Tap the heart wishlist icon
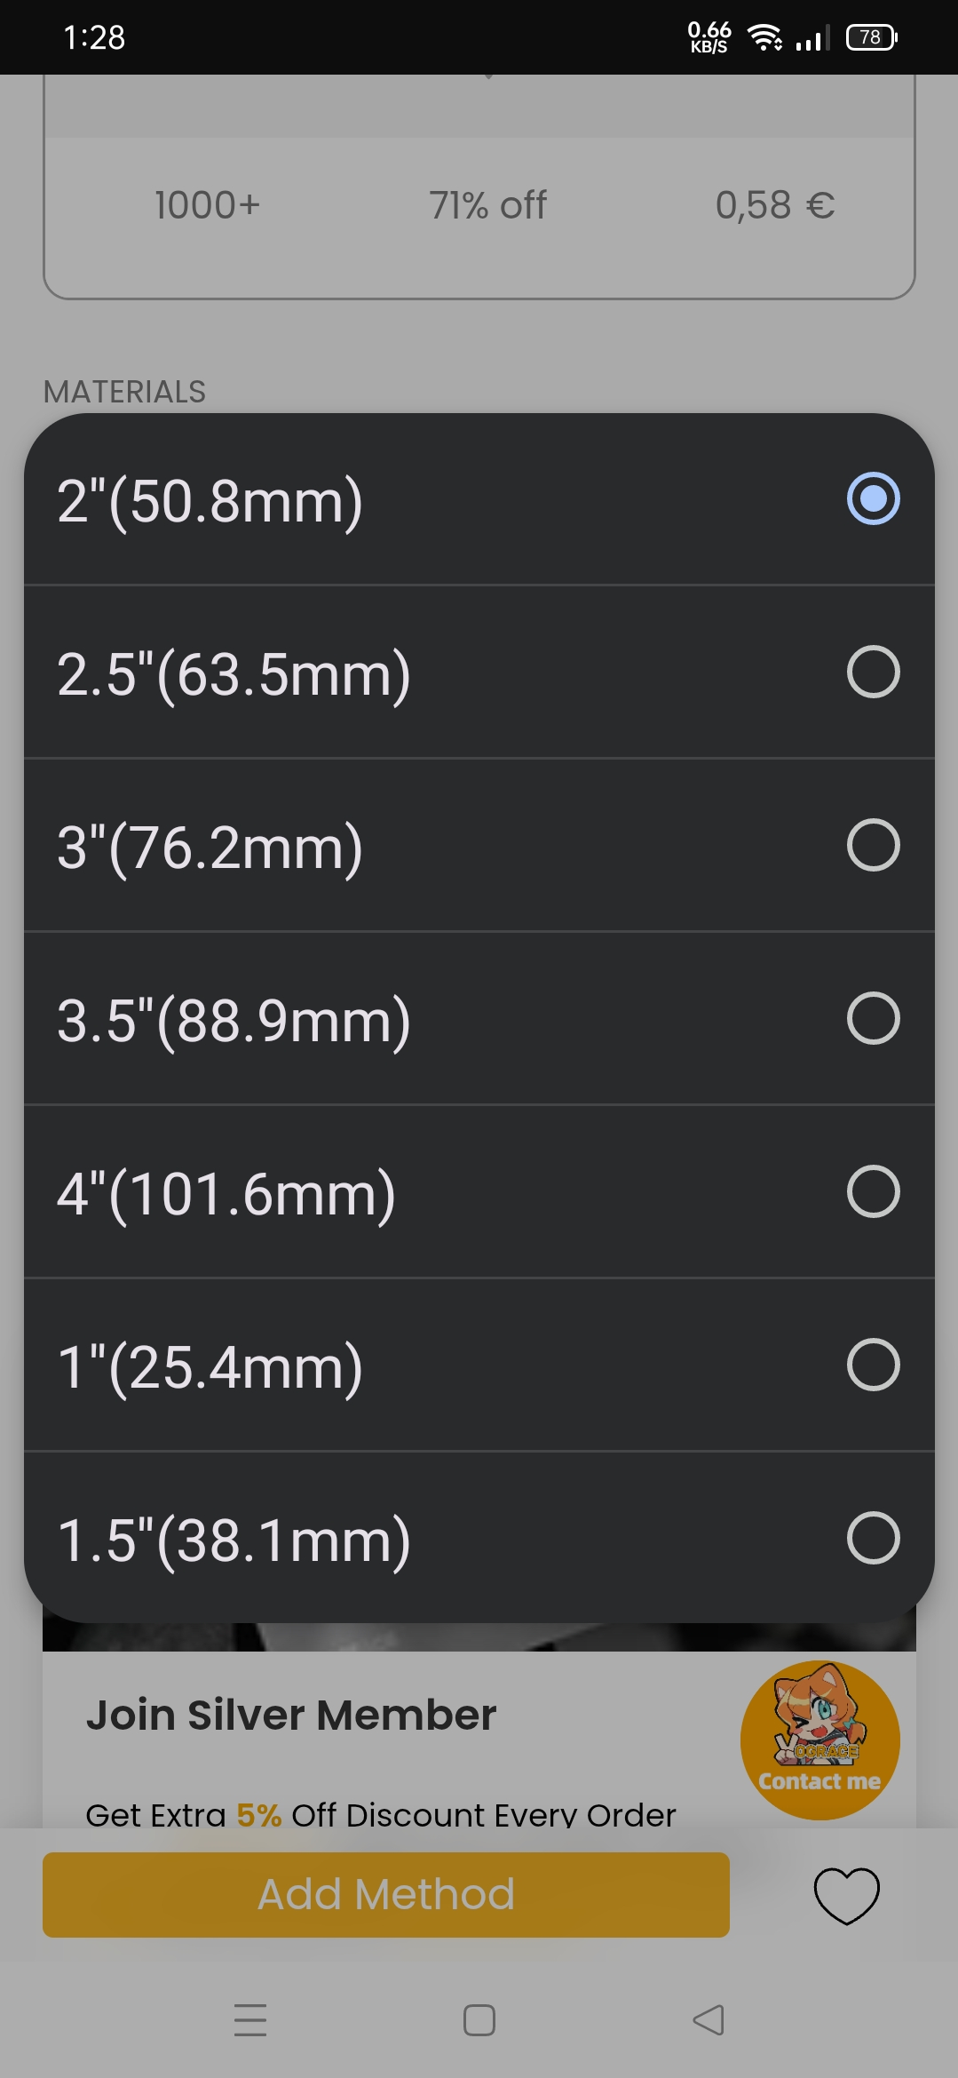 [846, 1895]
